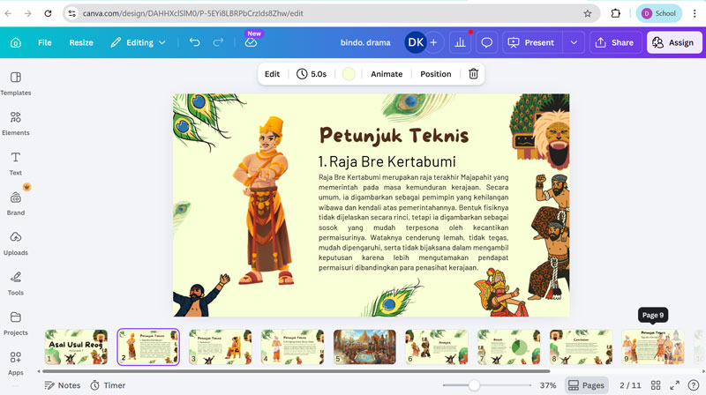Screen dimensions: 706x395
Task: Toggle the Pages thumbnail strip
Action: pyautogui.click(x=586, y=385)
